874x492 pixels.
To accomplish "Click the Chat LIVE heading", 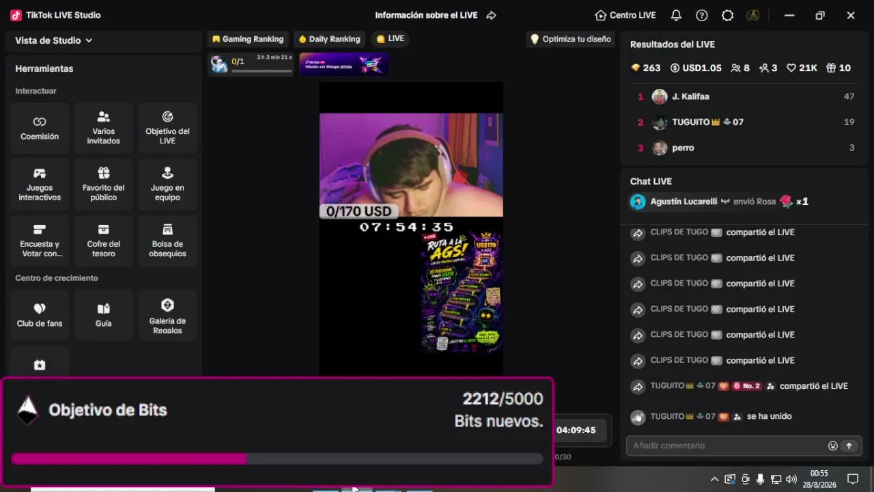I will tap(651, 181).
